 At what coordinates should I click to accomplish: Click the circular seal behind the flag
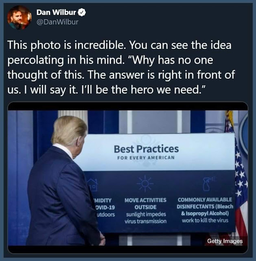coord(243,133)
